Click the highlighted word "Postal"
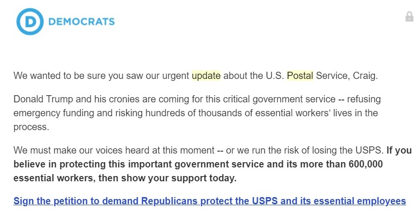417x210 pixels. [300, 76]
